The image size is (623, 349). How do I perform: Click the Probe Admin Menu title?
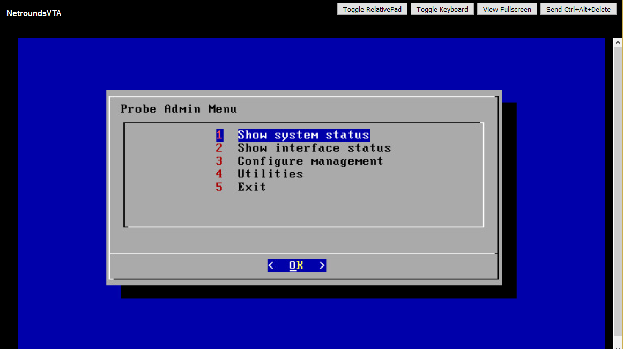[178, 108]
